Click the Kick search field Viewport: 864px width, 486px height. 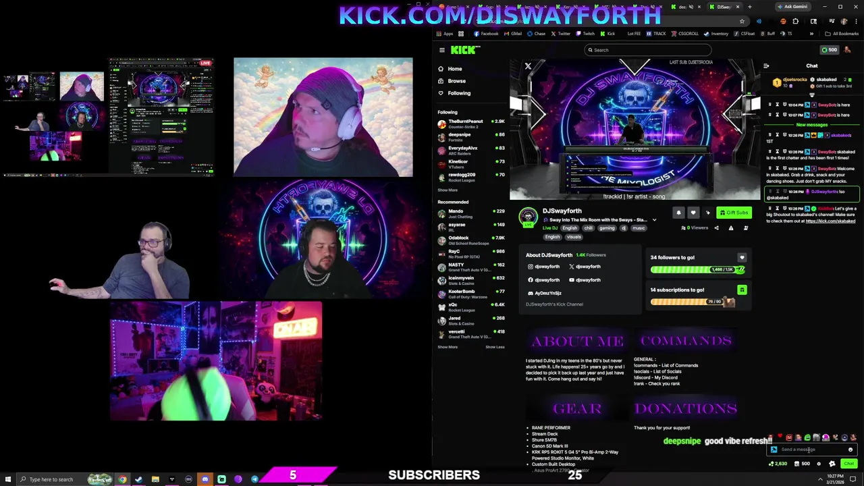pyautogui.click(x=647, y=50)
